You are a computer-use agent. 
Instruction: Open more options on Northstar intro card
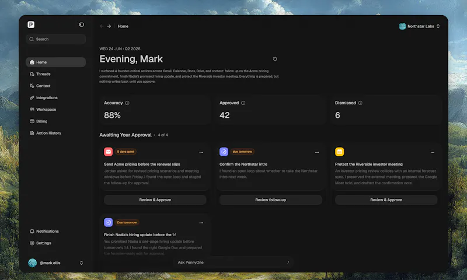317,152
